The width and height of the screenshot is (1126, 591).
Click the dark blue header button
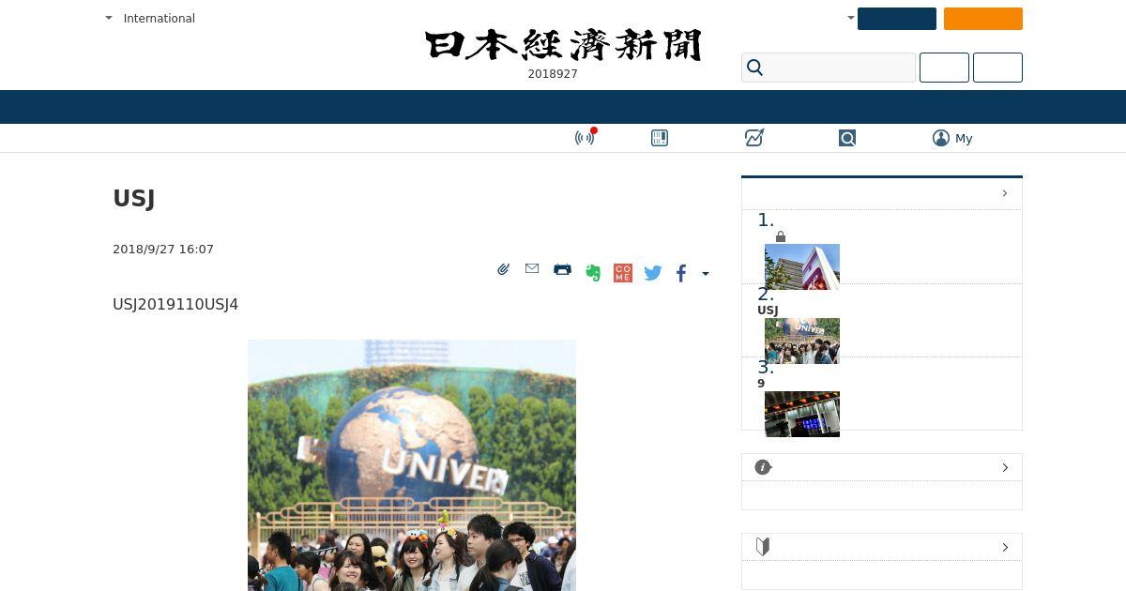coord(897,19)
